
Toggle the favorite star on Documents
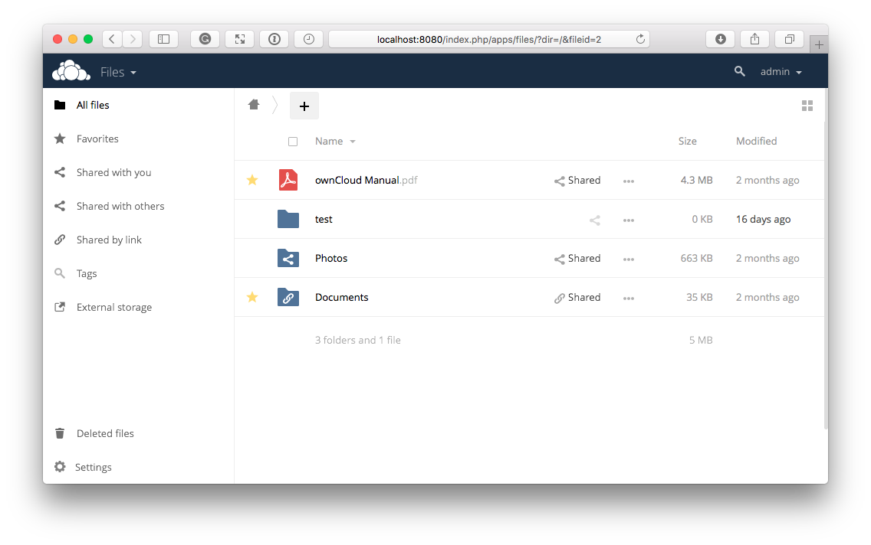click(x=252, y=297)
